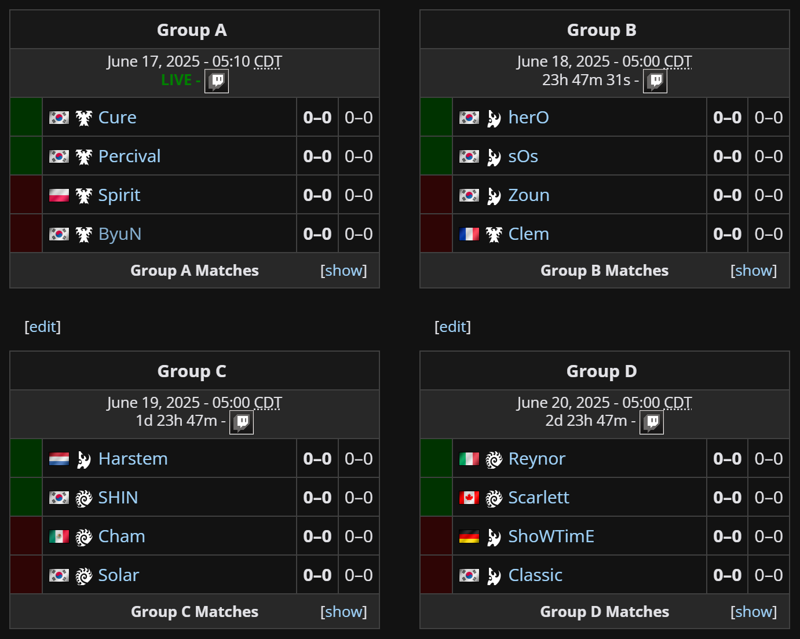Click the CDT timezone abbreviation in Group A

[268, 61]
